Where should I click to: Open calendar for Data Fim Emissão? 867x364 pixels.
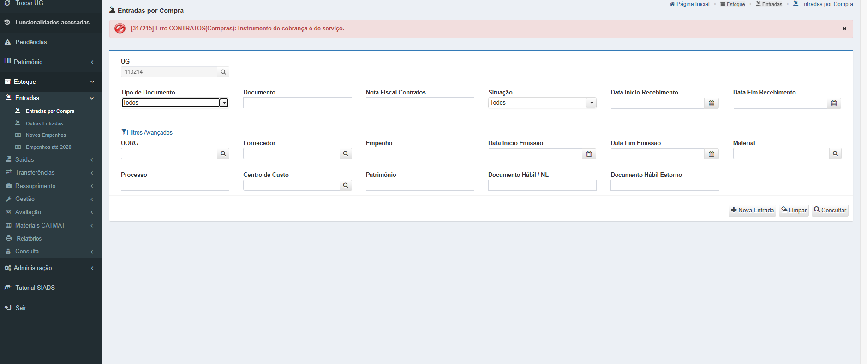[x=711, y=154]
